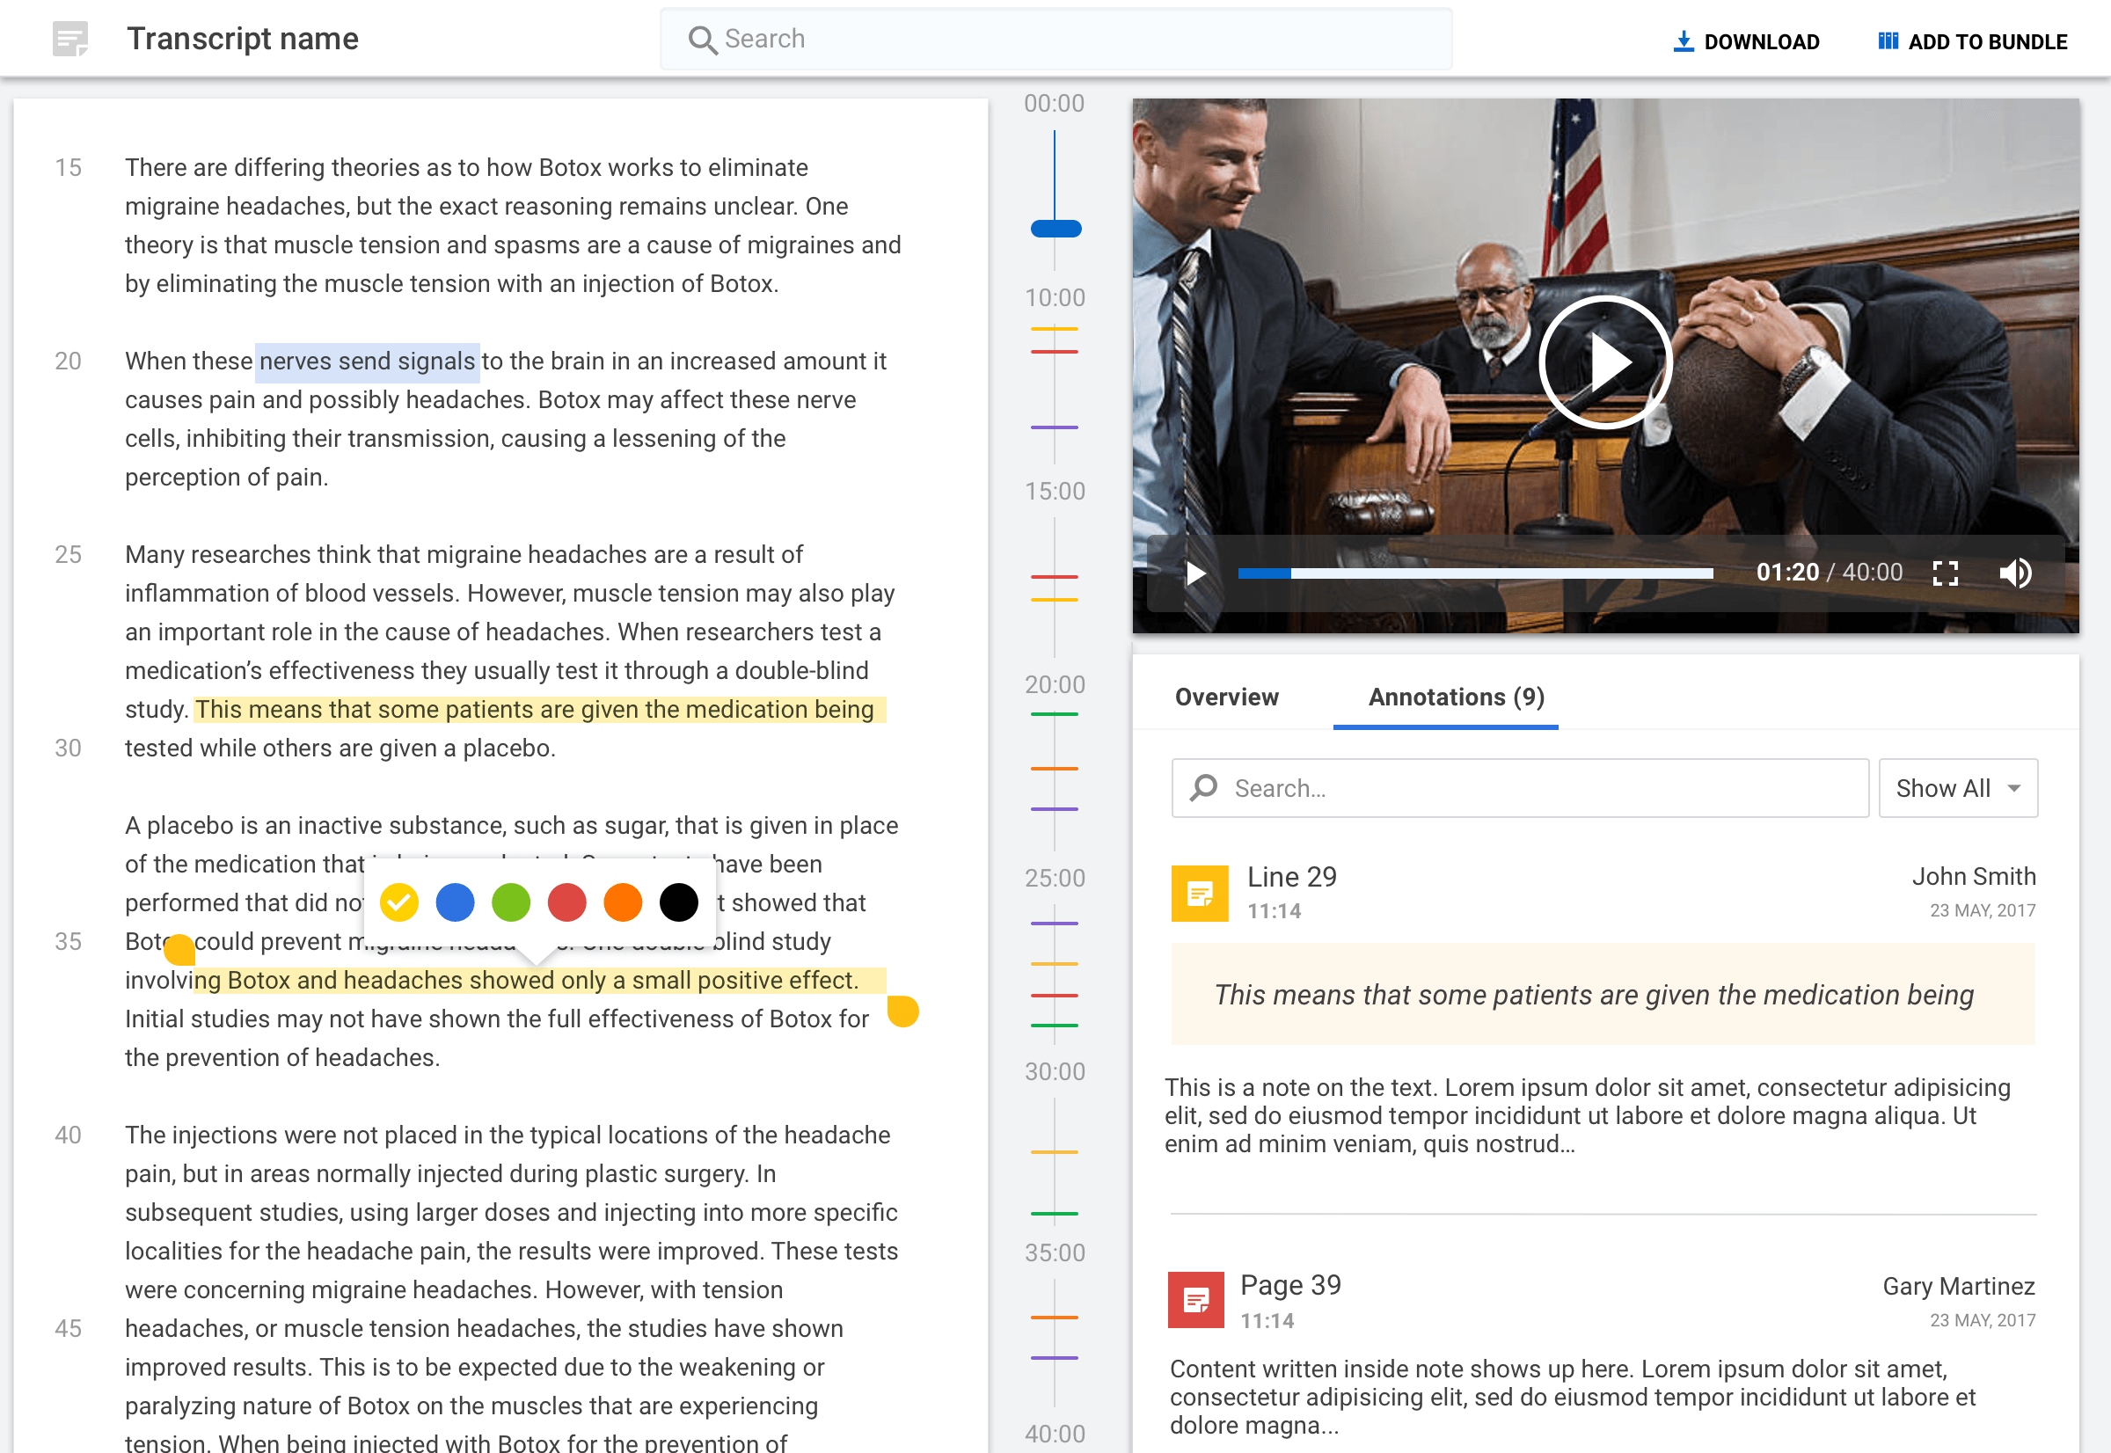
Task: Switch to the Overview tab
Action: coord(1226,697)
